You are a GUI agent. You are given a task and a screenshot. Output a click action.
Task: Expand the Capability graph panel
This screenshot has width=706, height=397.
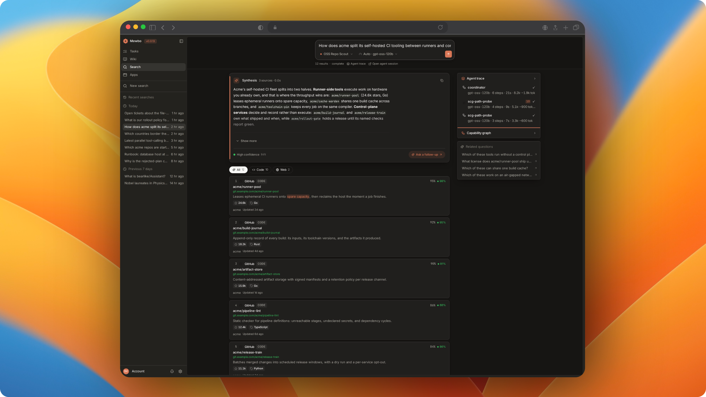pyautogui.click(x=499, y=133)
